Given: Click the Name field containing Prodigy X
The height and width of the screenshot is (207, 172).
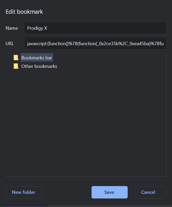Looking at the screenshot, I should point(95,28).
